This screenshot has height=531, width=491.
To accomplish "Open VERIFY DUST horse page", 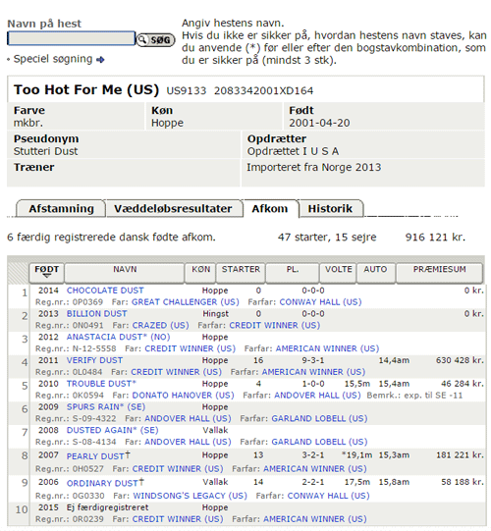I will click(x=94, y=360).
